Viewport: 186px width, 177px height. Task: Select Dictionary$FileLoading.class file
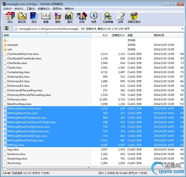25,90
